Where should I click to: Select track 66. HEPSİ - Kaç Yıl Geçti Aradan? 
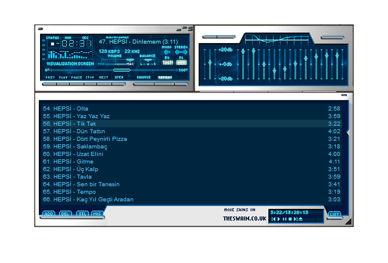[192, 199]
